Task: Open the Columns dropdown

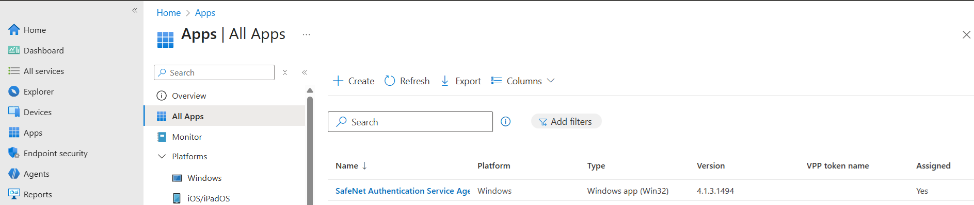Action: click(x=523, y=81)
